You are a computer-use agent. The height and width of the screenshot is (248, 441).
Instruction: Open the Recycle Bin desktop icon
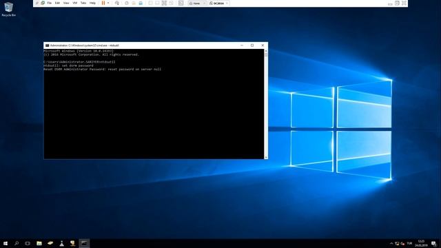[x=8, y=9]
